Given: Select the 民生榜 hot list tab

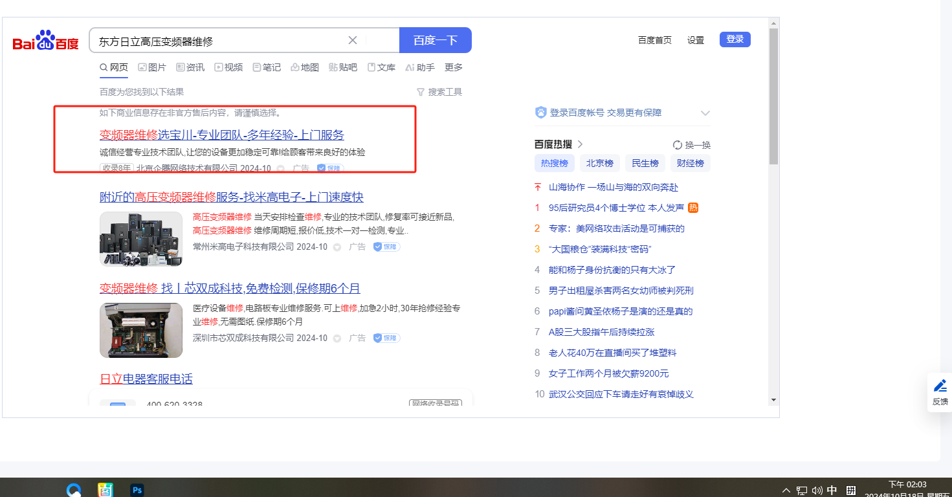Looking at the screenshot, I should point(645,163).
